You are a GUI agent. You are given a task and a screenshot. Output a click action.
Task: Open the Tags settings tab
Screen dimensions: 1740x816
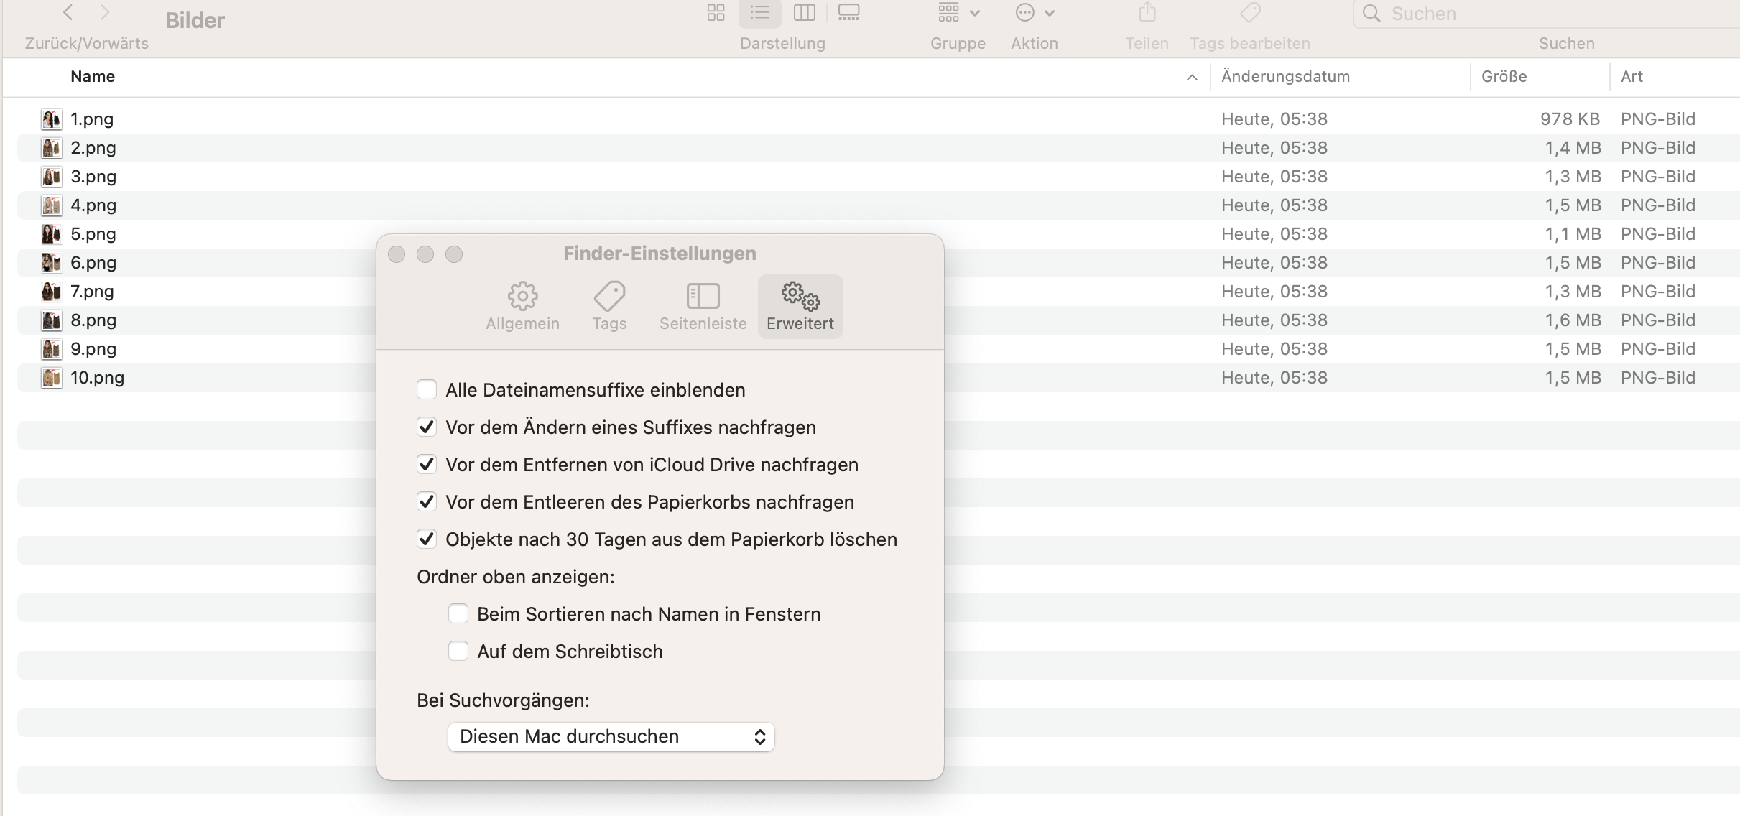pyautogui.click(x=609, y=306)
